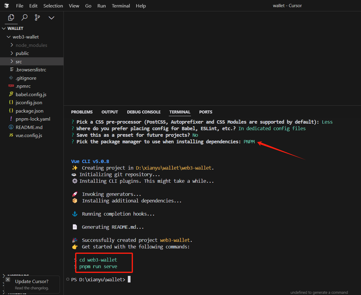Open the File menu
Viewport: 361px width, 295px height.
click(20, 6)
